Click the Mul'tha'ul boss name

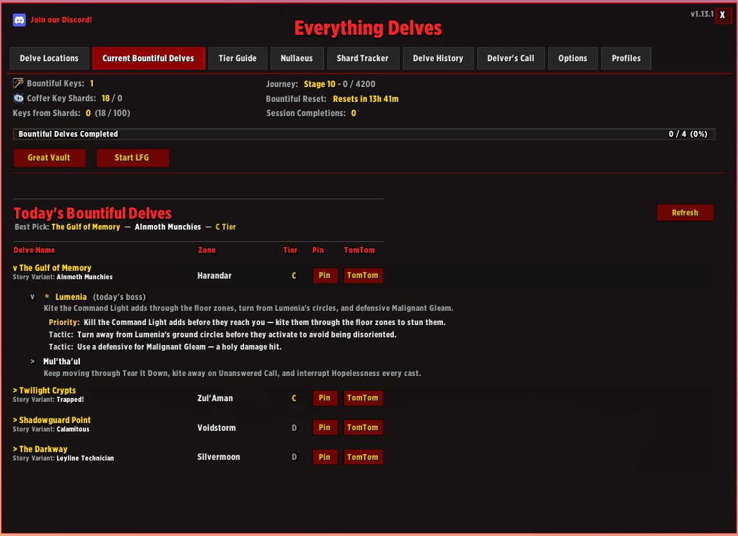[61, 362]
